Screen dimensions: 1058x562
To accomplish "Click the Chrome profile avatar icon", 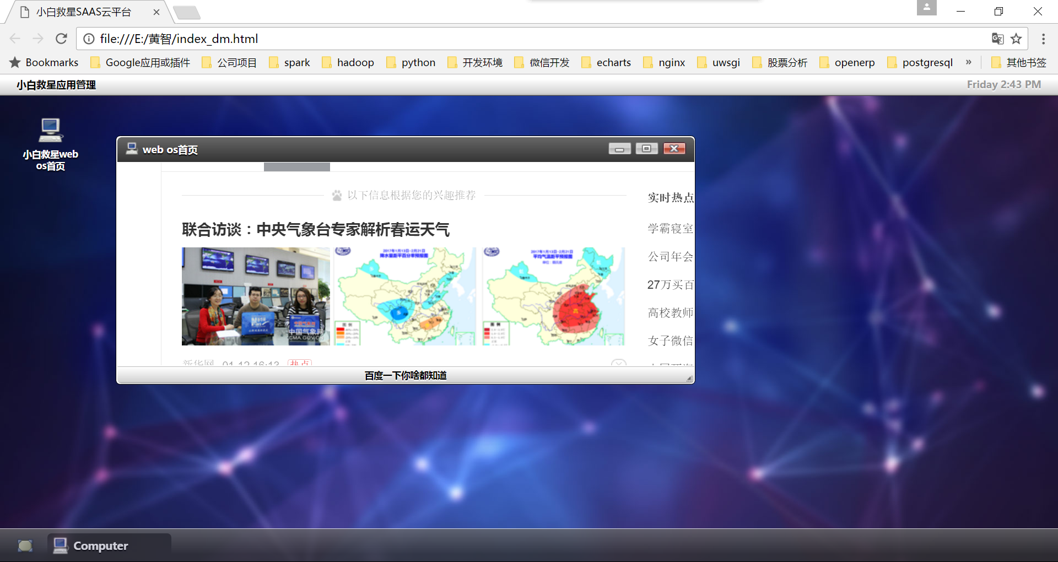I will (x=927, y=8).
